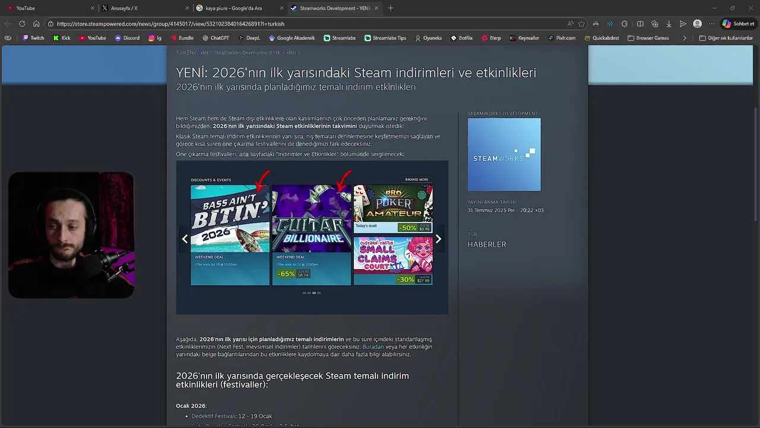Click the vertical tabs icon in favorites bar
Viewport: 760px width, 428px height.
pyautogui.click(x=8, y=38)
